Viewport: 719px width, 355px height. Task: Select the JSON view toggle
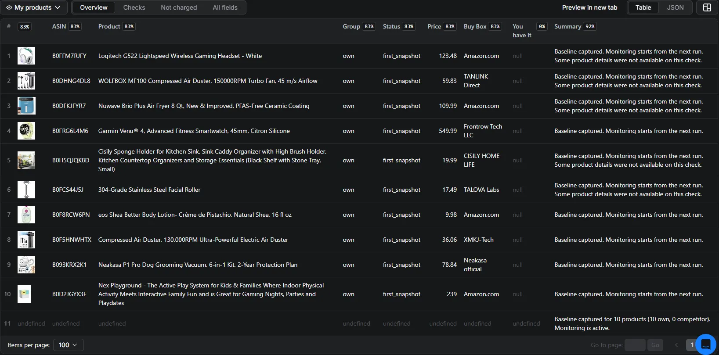click(675, 7)
